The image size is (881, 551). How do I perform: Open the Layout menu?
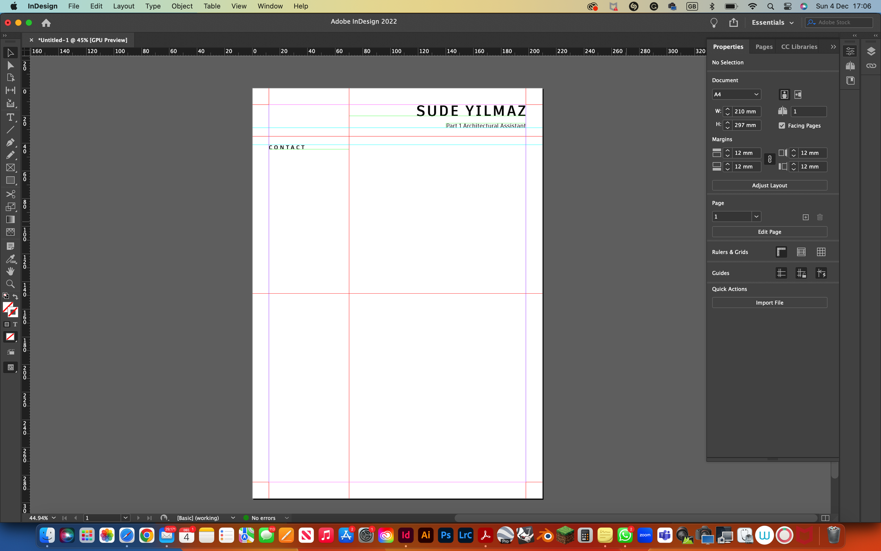123,6
